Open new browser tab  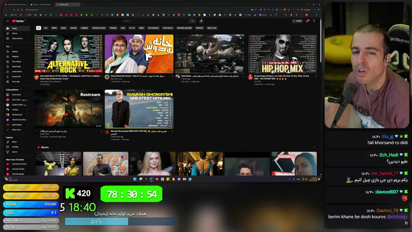(83, 5)
